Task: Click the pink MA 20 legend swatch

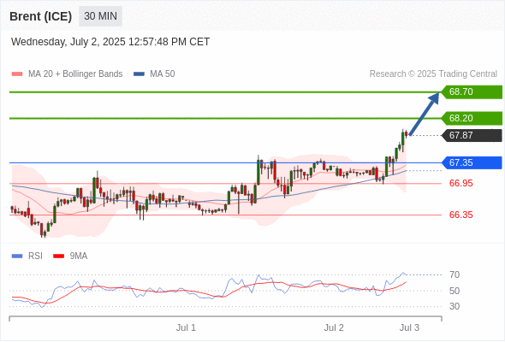Action: click(x=17, y=74)
